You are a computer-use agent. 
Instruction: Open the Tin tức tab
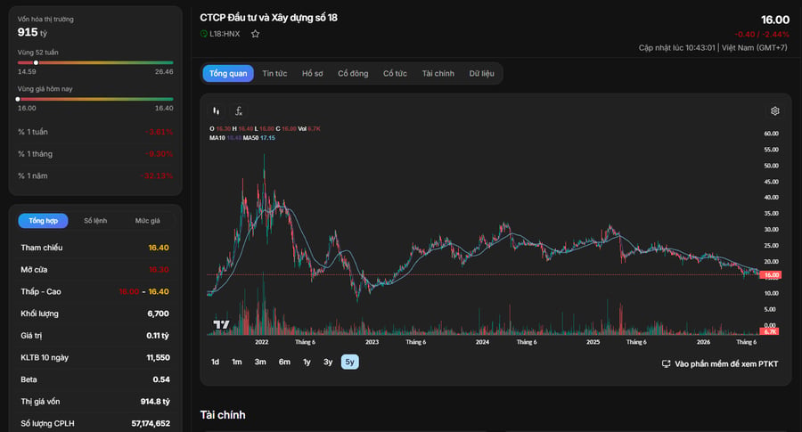pos(274,74)
